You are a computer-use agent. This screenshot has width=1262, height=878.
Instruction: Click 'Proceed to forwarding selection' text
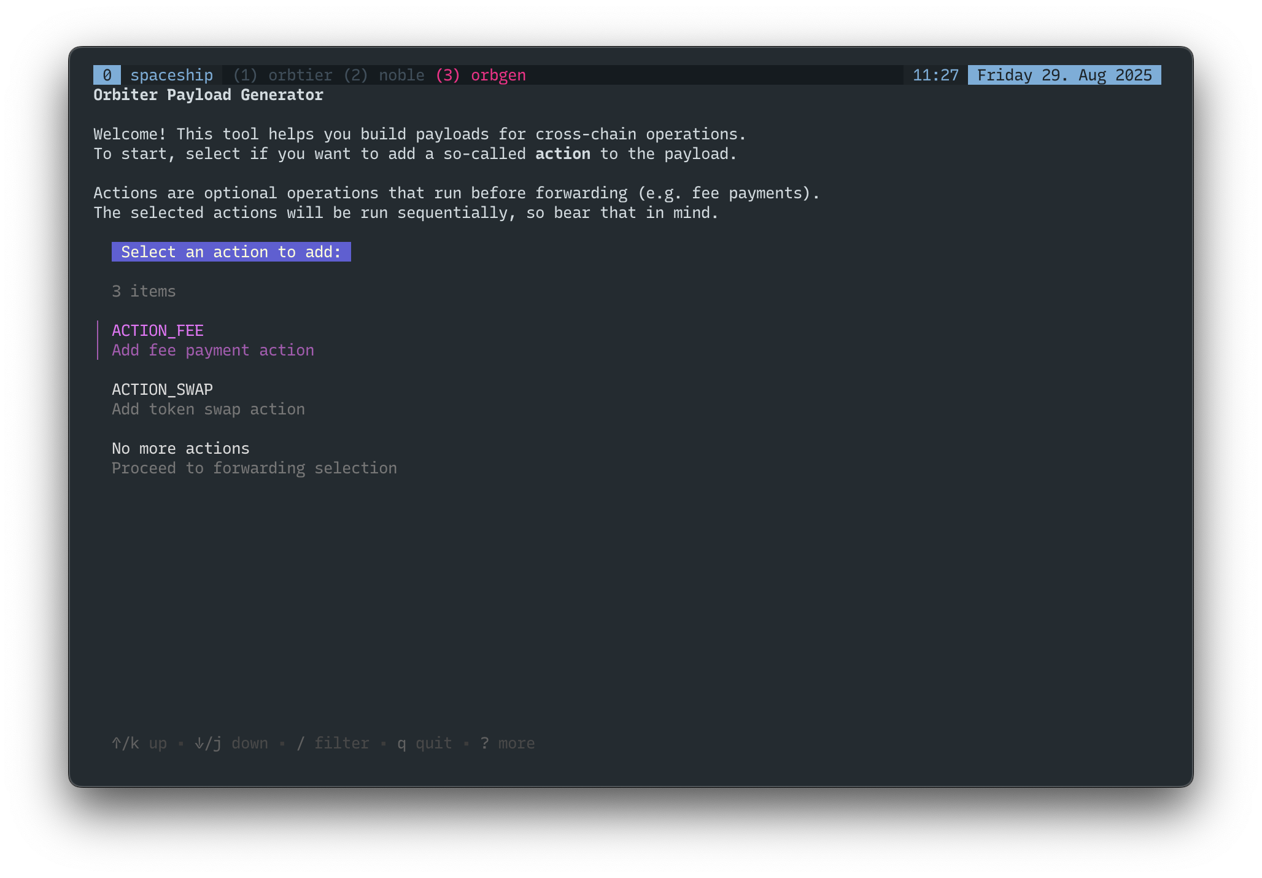pyautogui.click(x=254, y=468)
